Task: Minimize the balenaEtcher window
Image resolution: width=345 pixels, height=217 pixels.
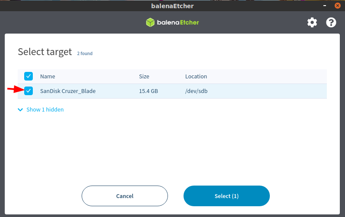Action: 325,6
